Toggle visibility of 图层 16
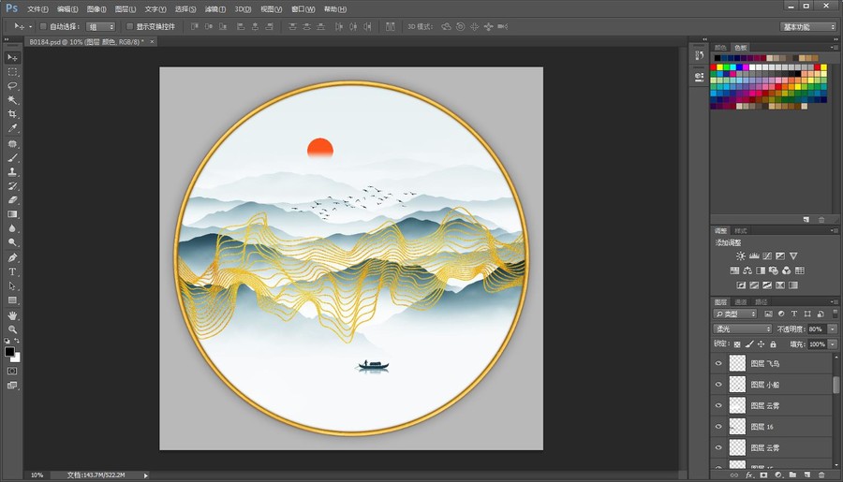Image resolution: width=843 pixels, height=482 pixels. tap(718, 427)
